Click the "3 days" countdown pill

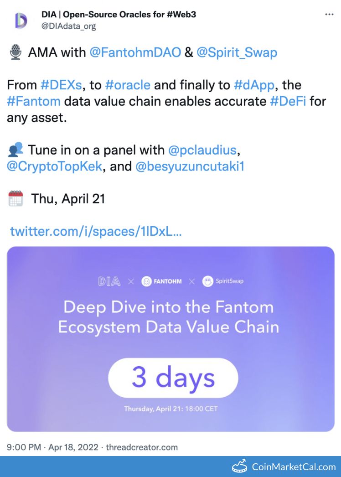(x=173, y=377)
